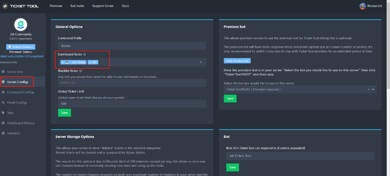Click the Ticket Tool logo icon
Image resolution: width=390 pixels, height=176 pixels.
pyautogui.click(x=5, y=6)
